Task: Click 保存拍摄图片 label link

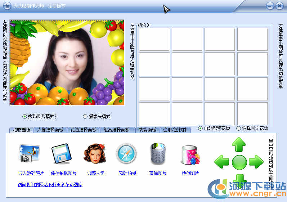Action: tap(63, 173)
